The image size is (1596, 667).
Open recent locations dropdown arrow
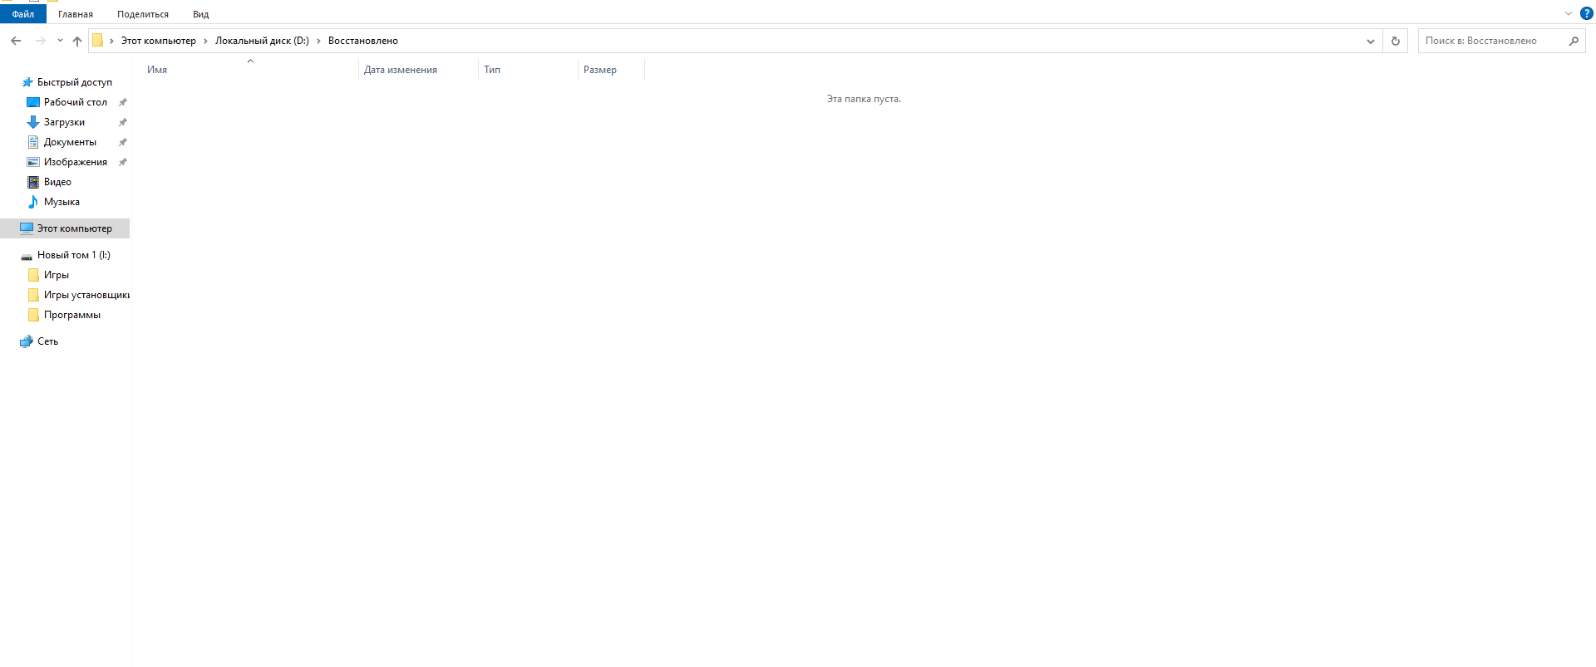60,41
